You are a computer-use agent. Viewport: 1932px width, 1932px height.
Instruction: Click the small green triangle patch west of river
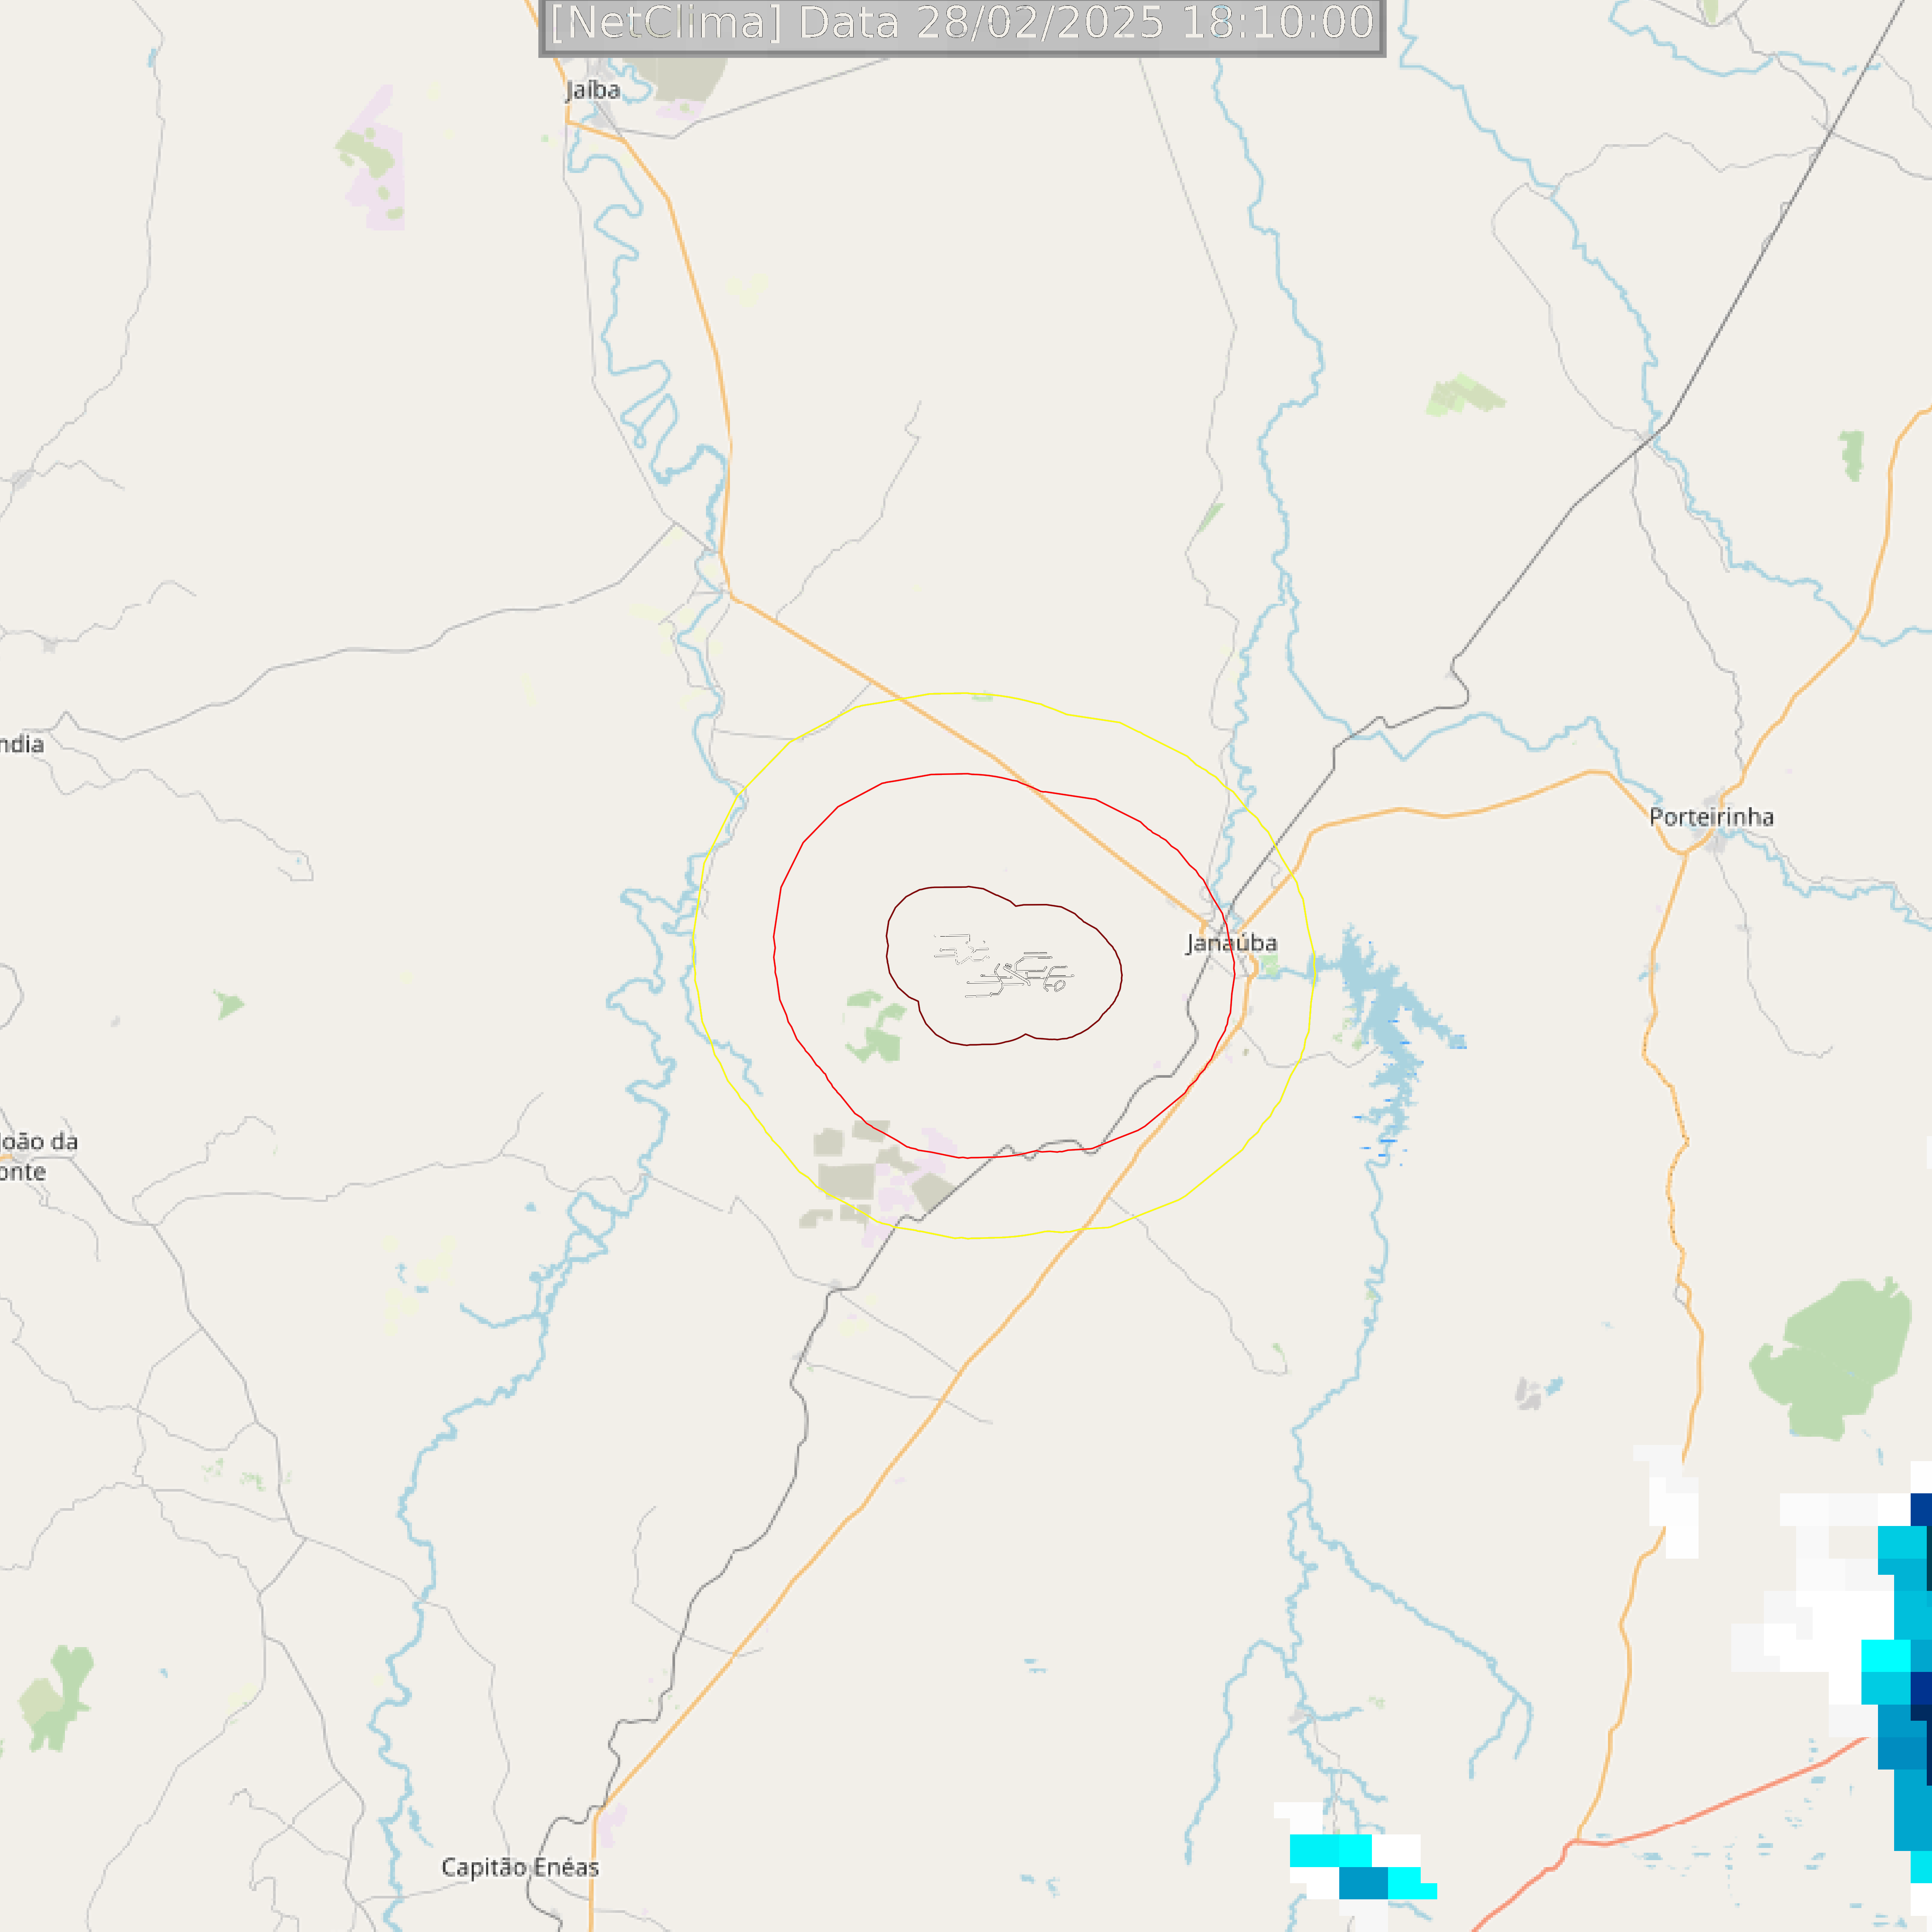229,1004
